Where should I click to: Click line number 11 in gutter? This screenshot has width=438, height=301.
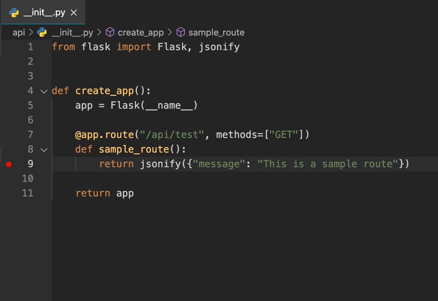click(x=28, y=193)
